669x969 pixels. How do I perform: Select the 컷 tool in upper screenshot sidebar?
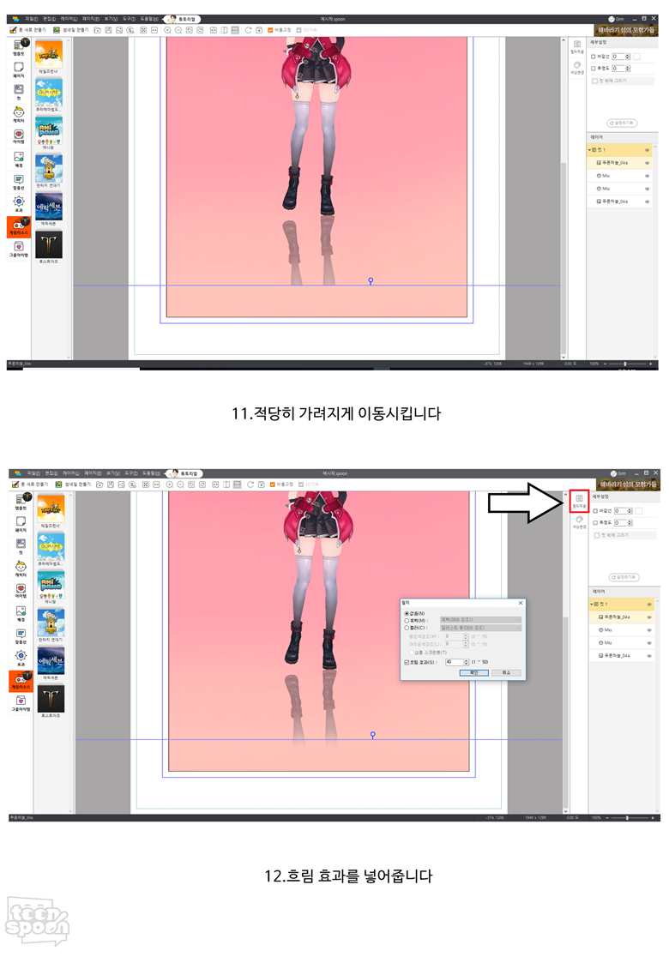[x=19, y=92]
